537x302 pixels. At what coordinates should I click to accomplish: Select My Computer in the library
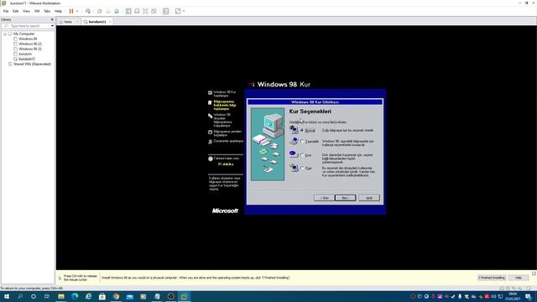coord(24,34)
